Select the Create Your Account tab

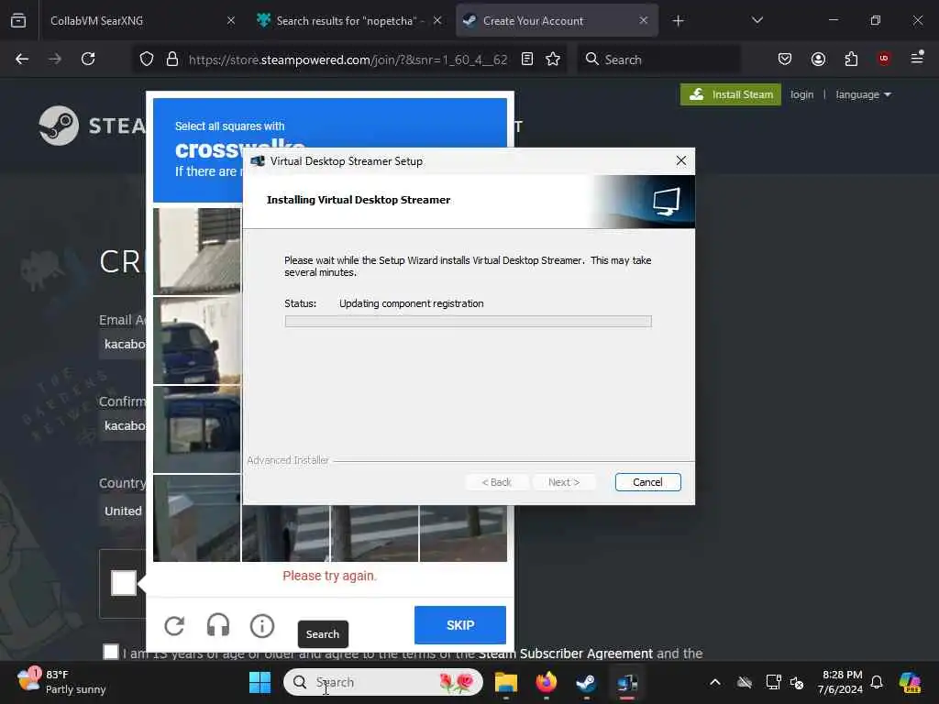point(557,20)
